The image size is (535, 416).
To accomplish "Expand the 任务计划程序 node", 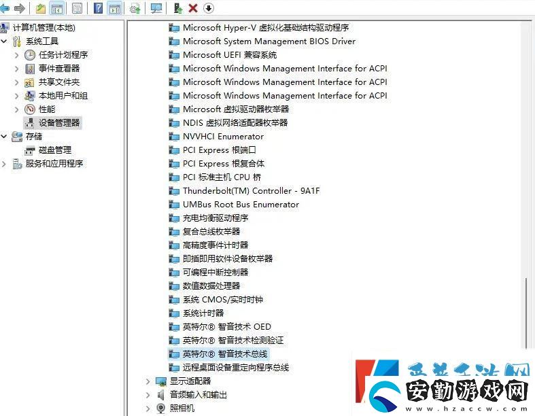I will tap(17, 55).
